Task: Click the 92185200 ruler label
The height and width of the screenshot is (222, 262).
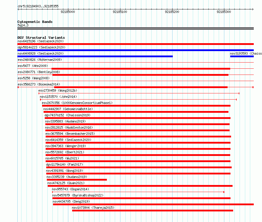Action: (172, 12)
